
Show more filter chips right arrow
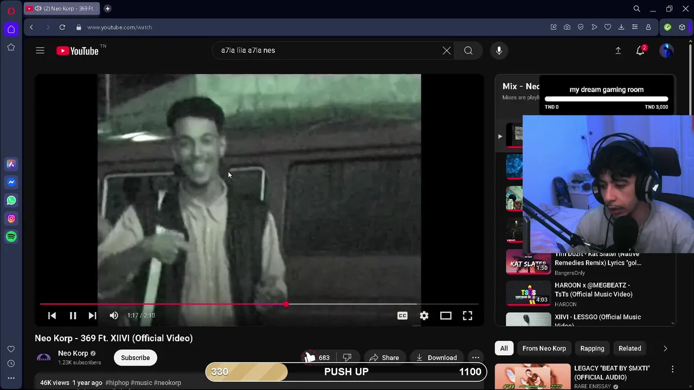[665, 348]
